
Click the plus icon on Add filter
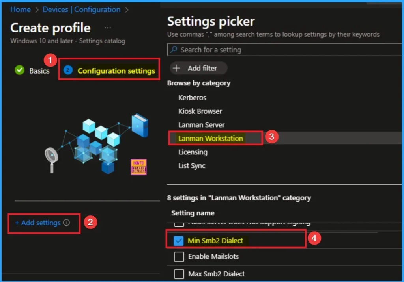pyautogui.click(x=177, y=68)
